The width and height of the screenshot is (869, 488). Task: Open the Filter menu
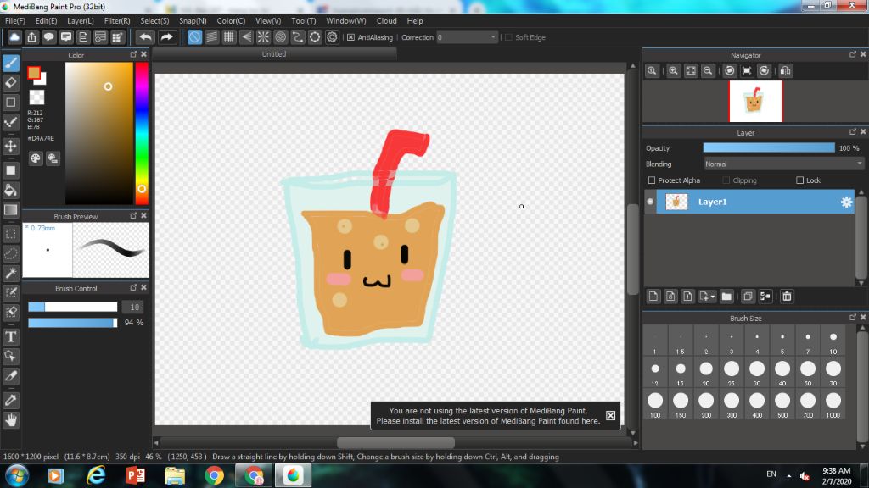click(x=117, y=21)
